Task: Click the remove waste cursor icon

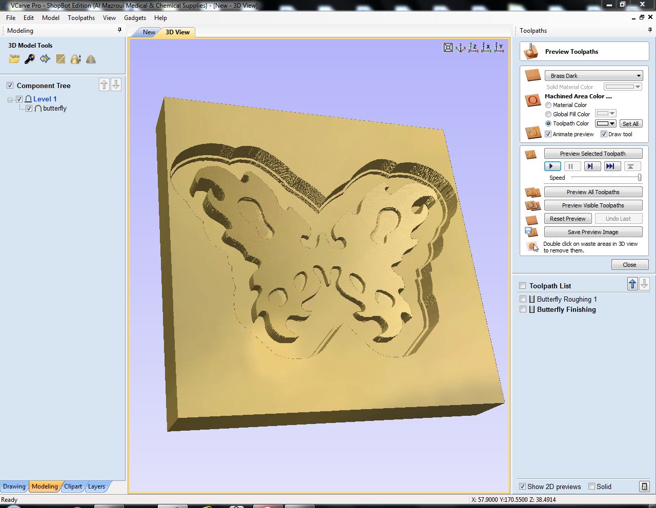Action: tap(532, 247)
